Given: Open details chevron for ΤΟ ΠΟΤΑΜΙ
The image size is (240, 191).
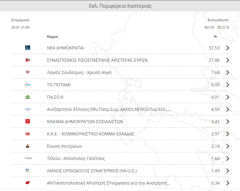Looking at the screenshot, I should [x=228, y=85].
